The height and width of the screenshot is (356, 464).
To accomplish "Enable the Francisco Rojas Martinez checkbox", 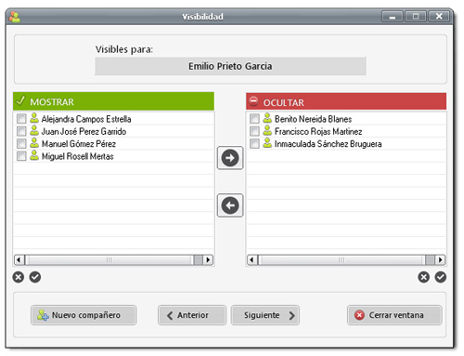I will (254, 131).
